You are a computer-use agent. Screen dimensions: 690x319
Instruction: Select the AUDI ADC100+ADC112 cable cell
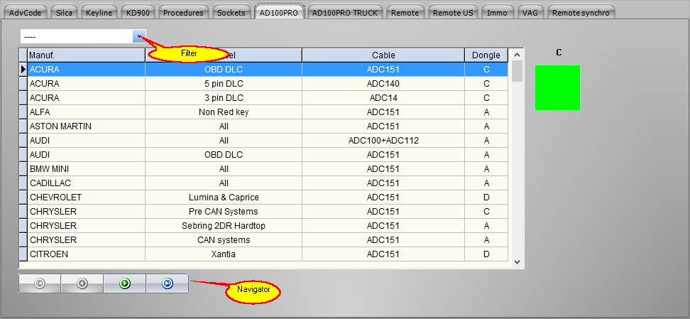point(383,141)
